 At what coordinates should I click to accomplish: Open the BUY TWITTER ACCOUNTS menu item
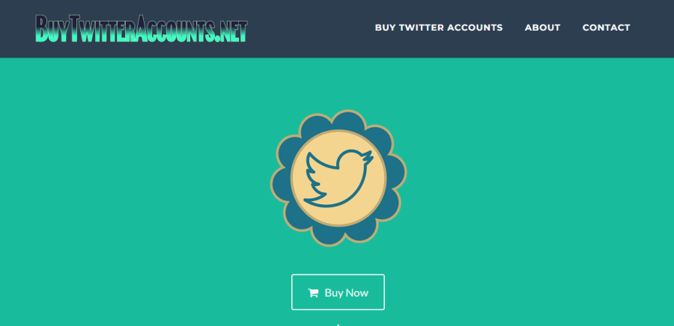[x=438, y=28]
